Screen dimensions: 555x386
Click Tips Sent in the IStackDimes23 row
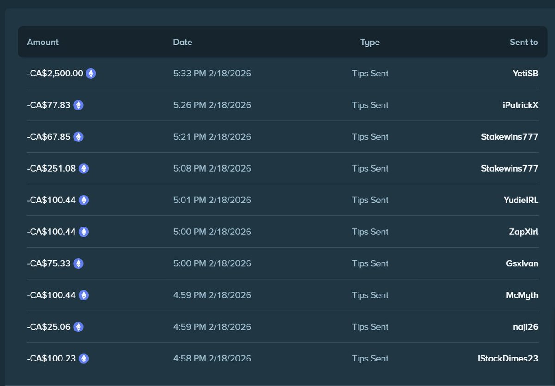(x=370, y=358)
